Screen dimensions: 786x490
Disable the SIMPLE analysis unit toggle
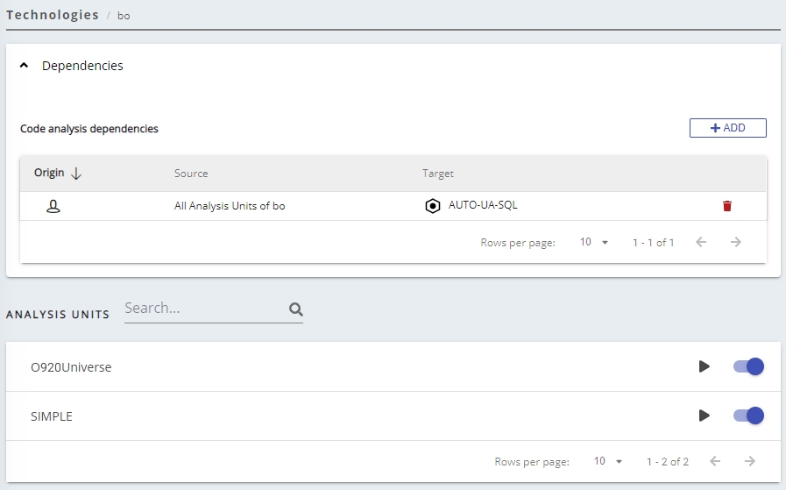(x=748, y=415)
